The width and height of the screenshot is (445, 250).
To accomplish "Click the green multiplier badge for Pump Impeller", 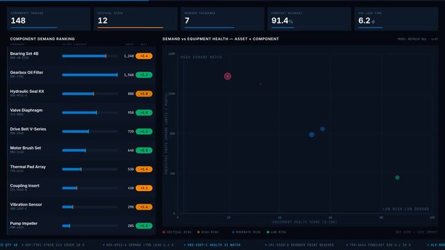I will (144, 226).
